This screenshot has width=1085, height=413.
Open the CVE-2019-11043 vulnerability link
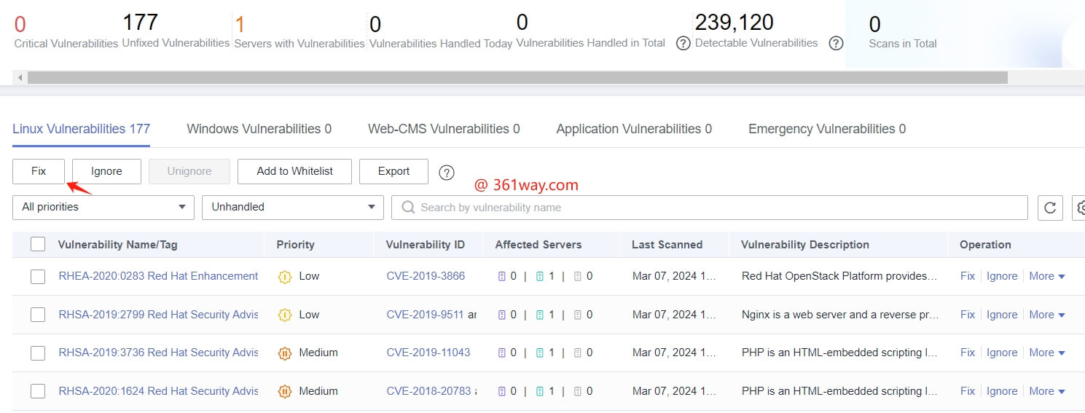[x=428, y=353]
